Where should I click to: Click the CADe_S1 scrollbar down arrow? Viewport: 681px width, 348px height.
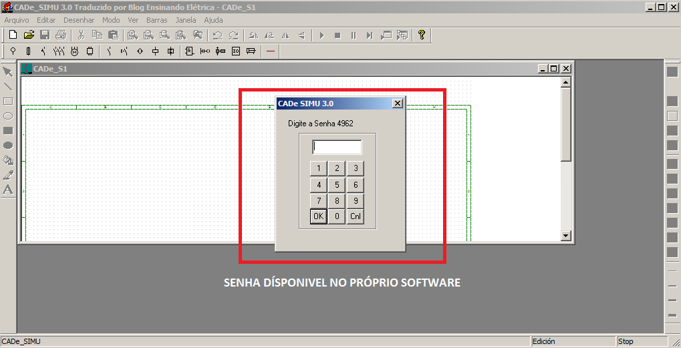coord(565,236)
